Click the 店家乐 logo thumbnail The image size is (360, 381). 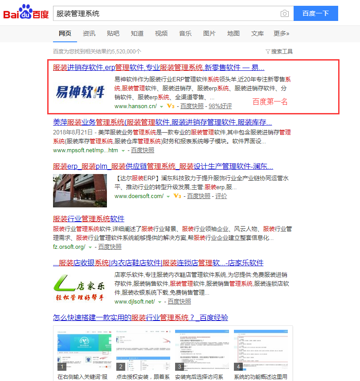(x=80, y=288)
